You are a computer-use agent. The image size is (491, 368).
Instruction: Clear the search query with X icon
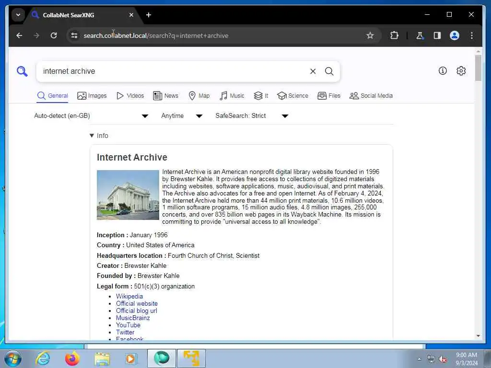coord(313,71)
